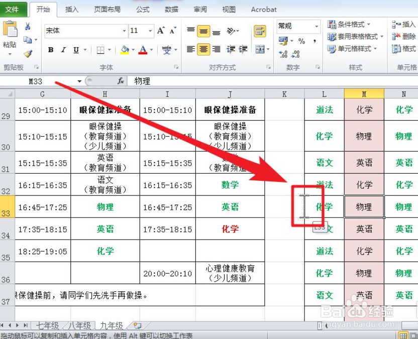The width and height of the screenshot is (418, 339).
Task: Select row 33 header
Action: tap(8, 207)
